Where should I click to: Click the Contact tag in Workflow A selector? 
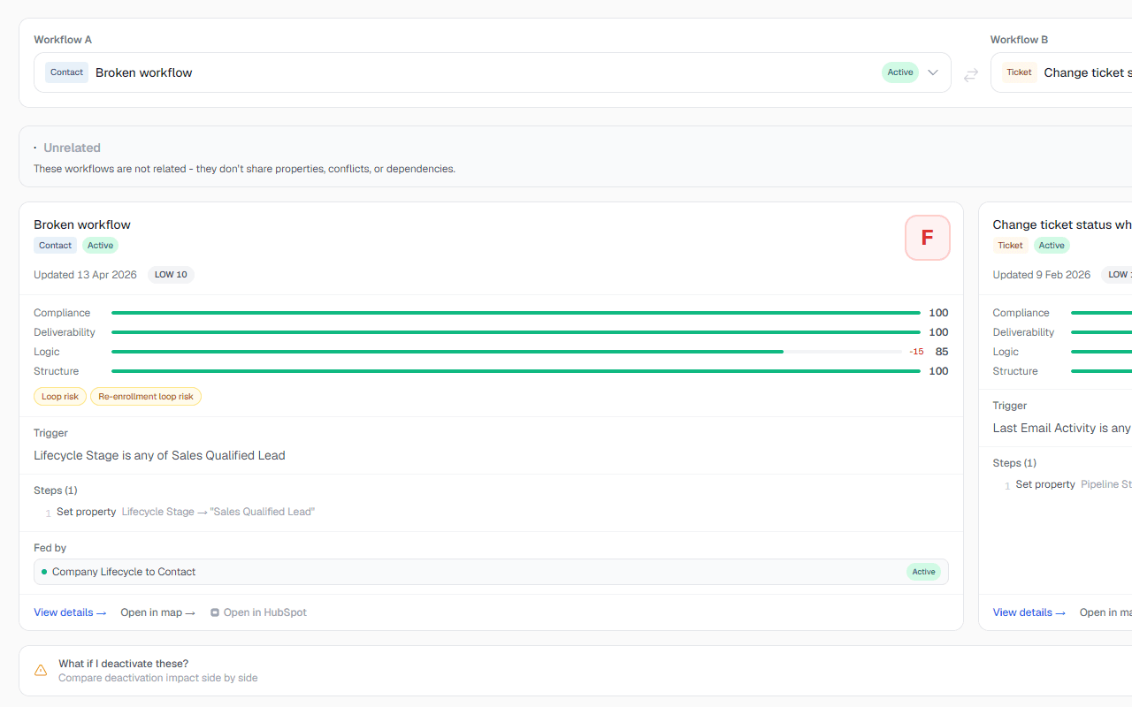tap(66, 72)
